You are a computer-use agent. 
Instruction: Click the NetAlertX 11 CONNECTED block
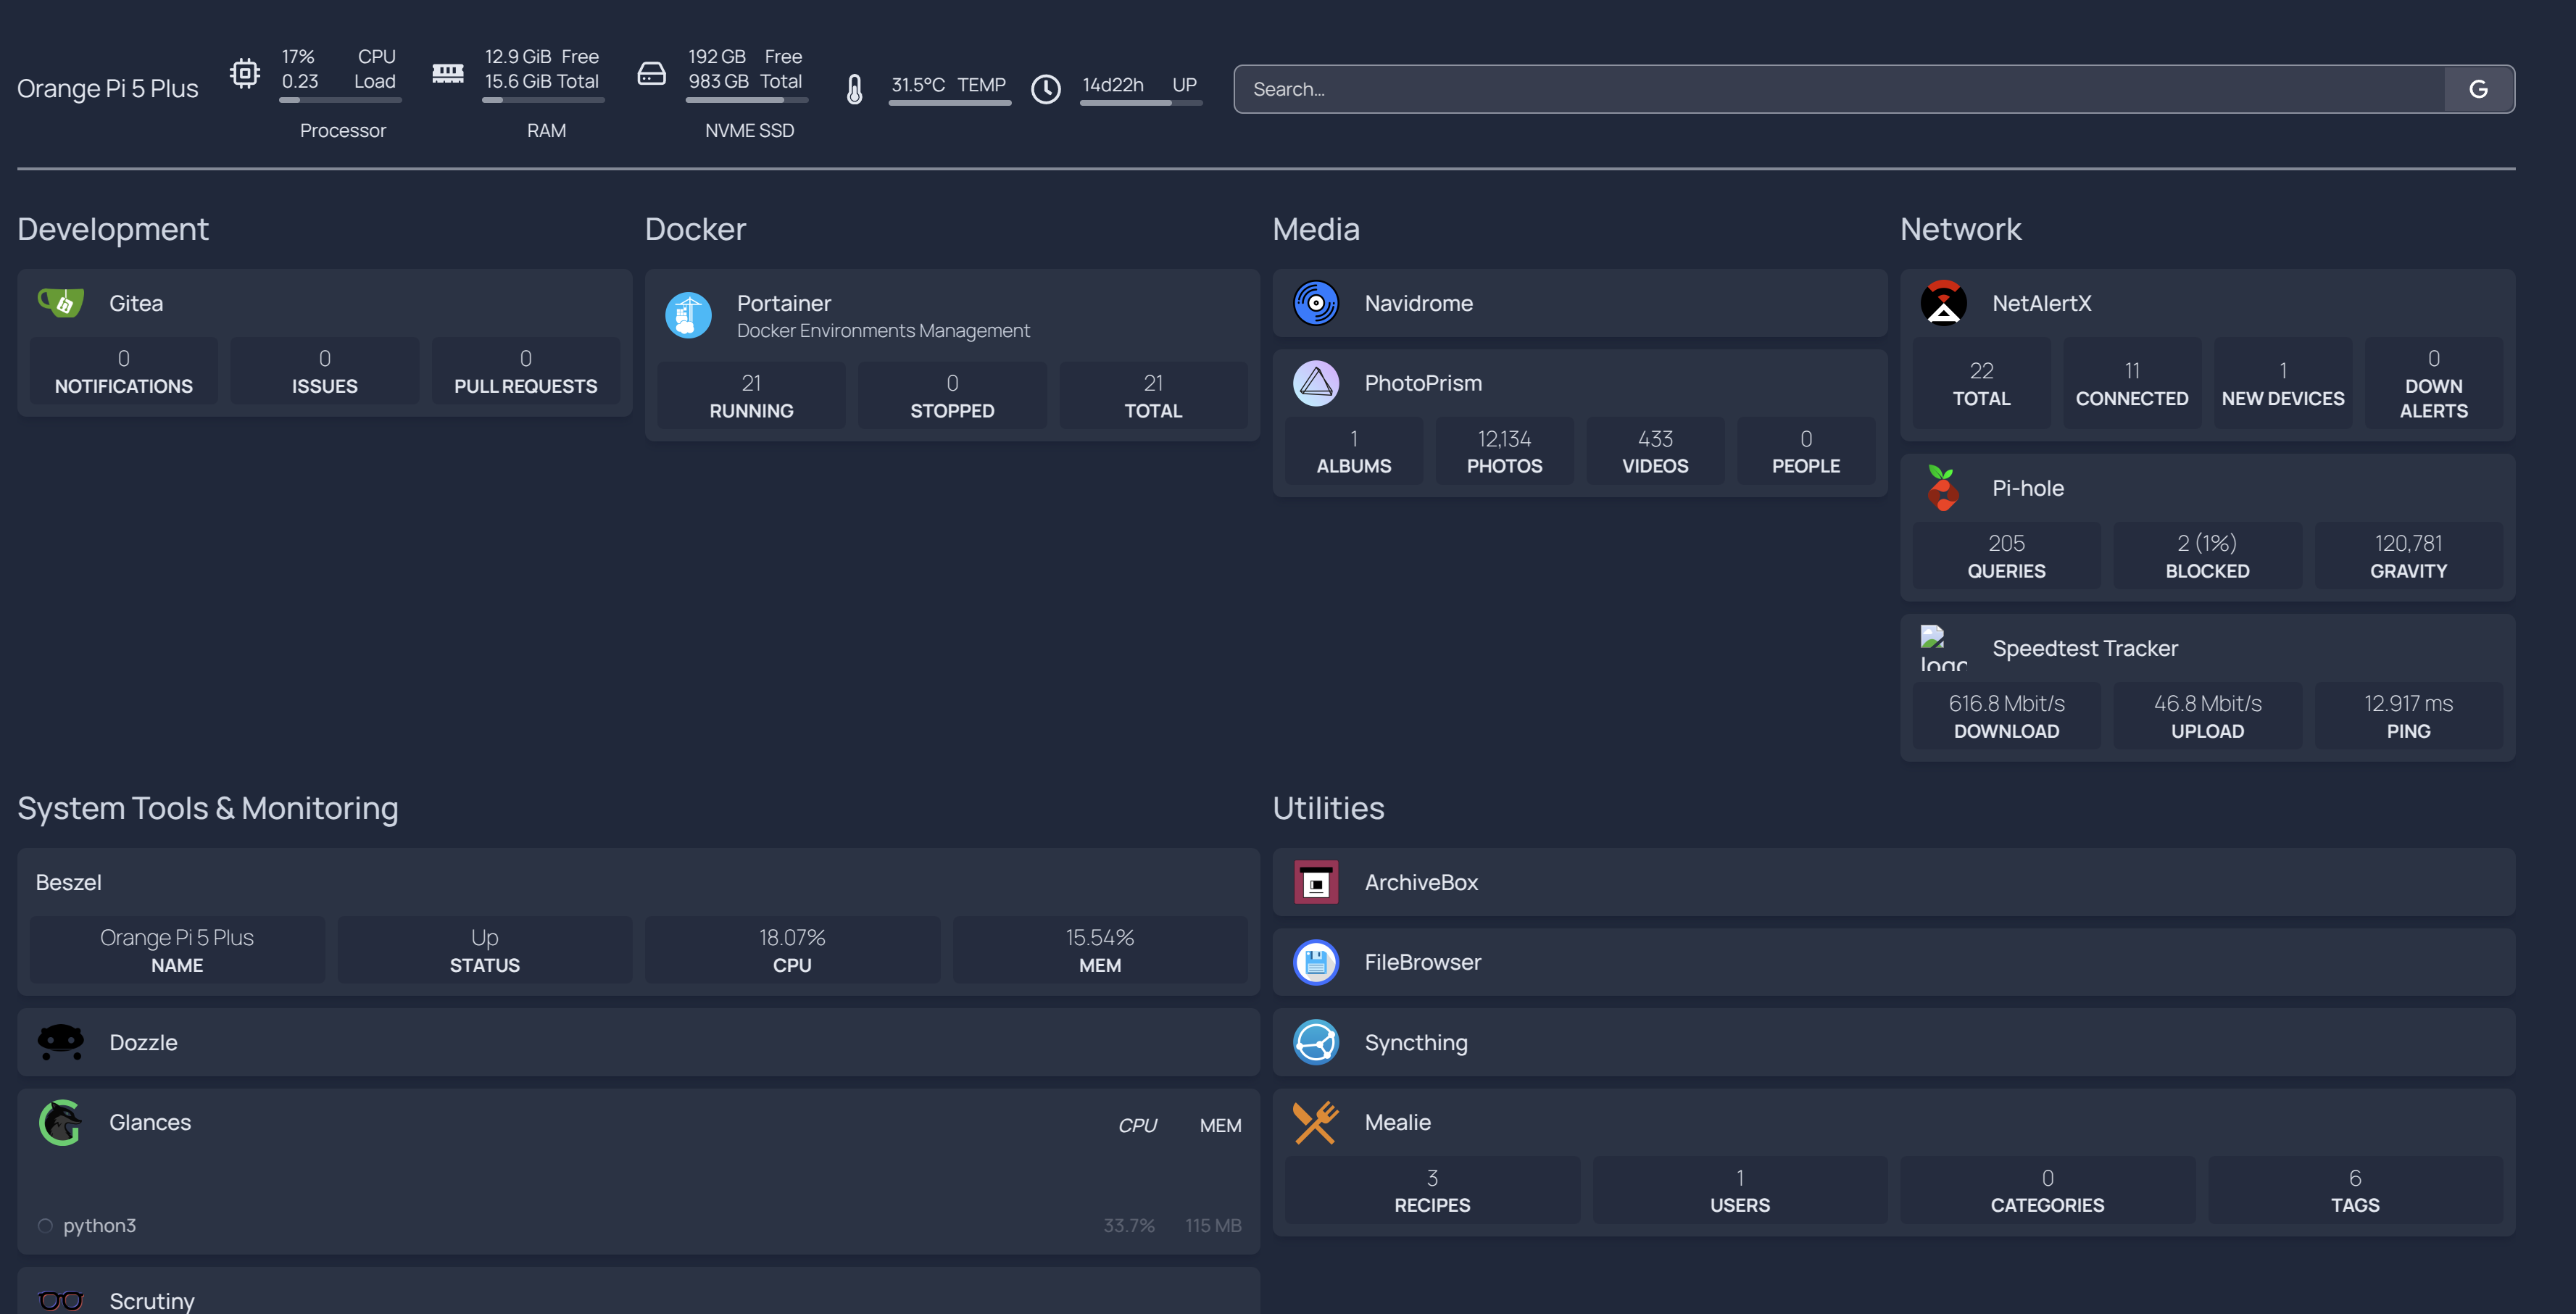(2132, 383)
